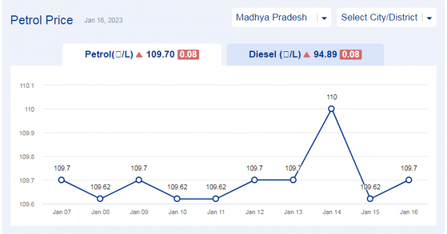Switch to the Diesel price tab
The width and height of the screenshot is (447, 234).
pyautogui.click(x=305, y=54)
